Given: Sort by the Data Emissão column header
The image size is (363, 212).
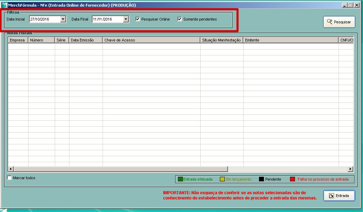Looking at the screenshot, I should 86,40.
